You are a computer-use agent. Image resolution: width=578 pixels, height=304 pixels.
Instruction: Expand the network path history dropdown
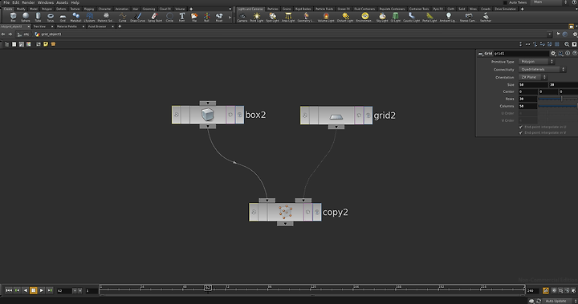(x=549, y=34)
